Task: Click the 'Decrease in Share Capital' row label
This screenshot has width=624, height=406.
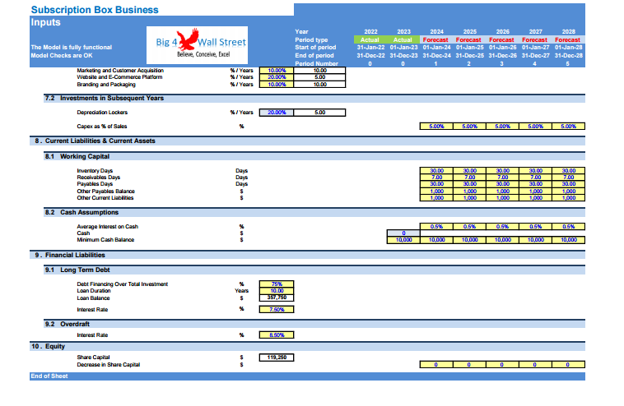Action: tap(108, 365)
